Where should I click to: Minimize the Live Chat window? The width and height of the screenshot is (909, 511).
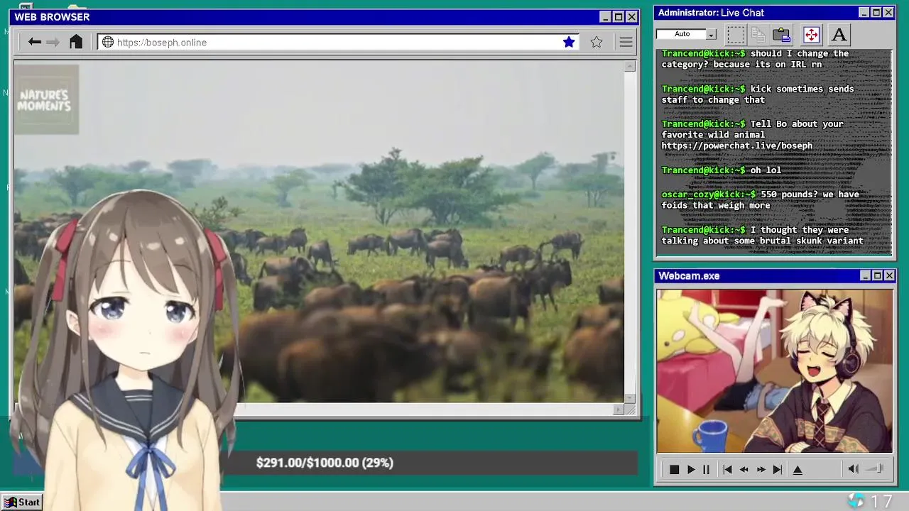[864, 13]
